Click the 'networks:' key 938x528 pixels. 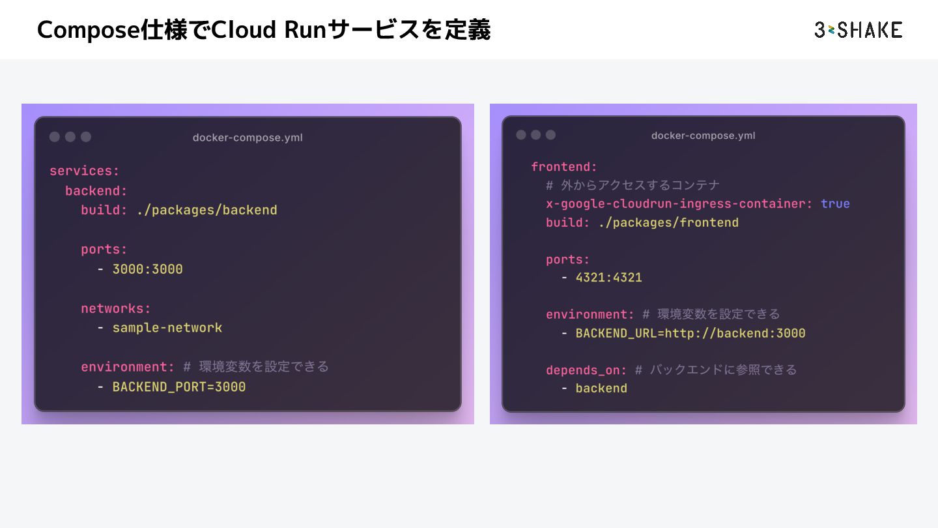click(x=116, y=308)
